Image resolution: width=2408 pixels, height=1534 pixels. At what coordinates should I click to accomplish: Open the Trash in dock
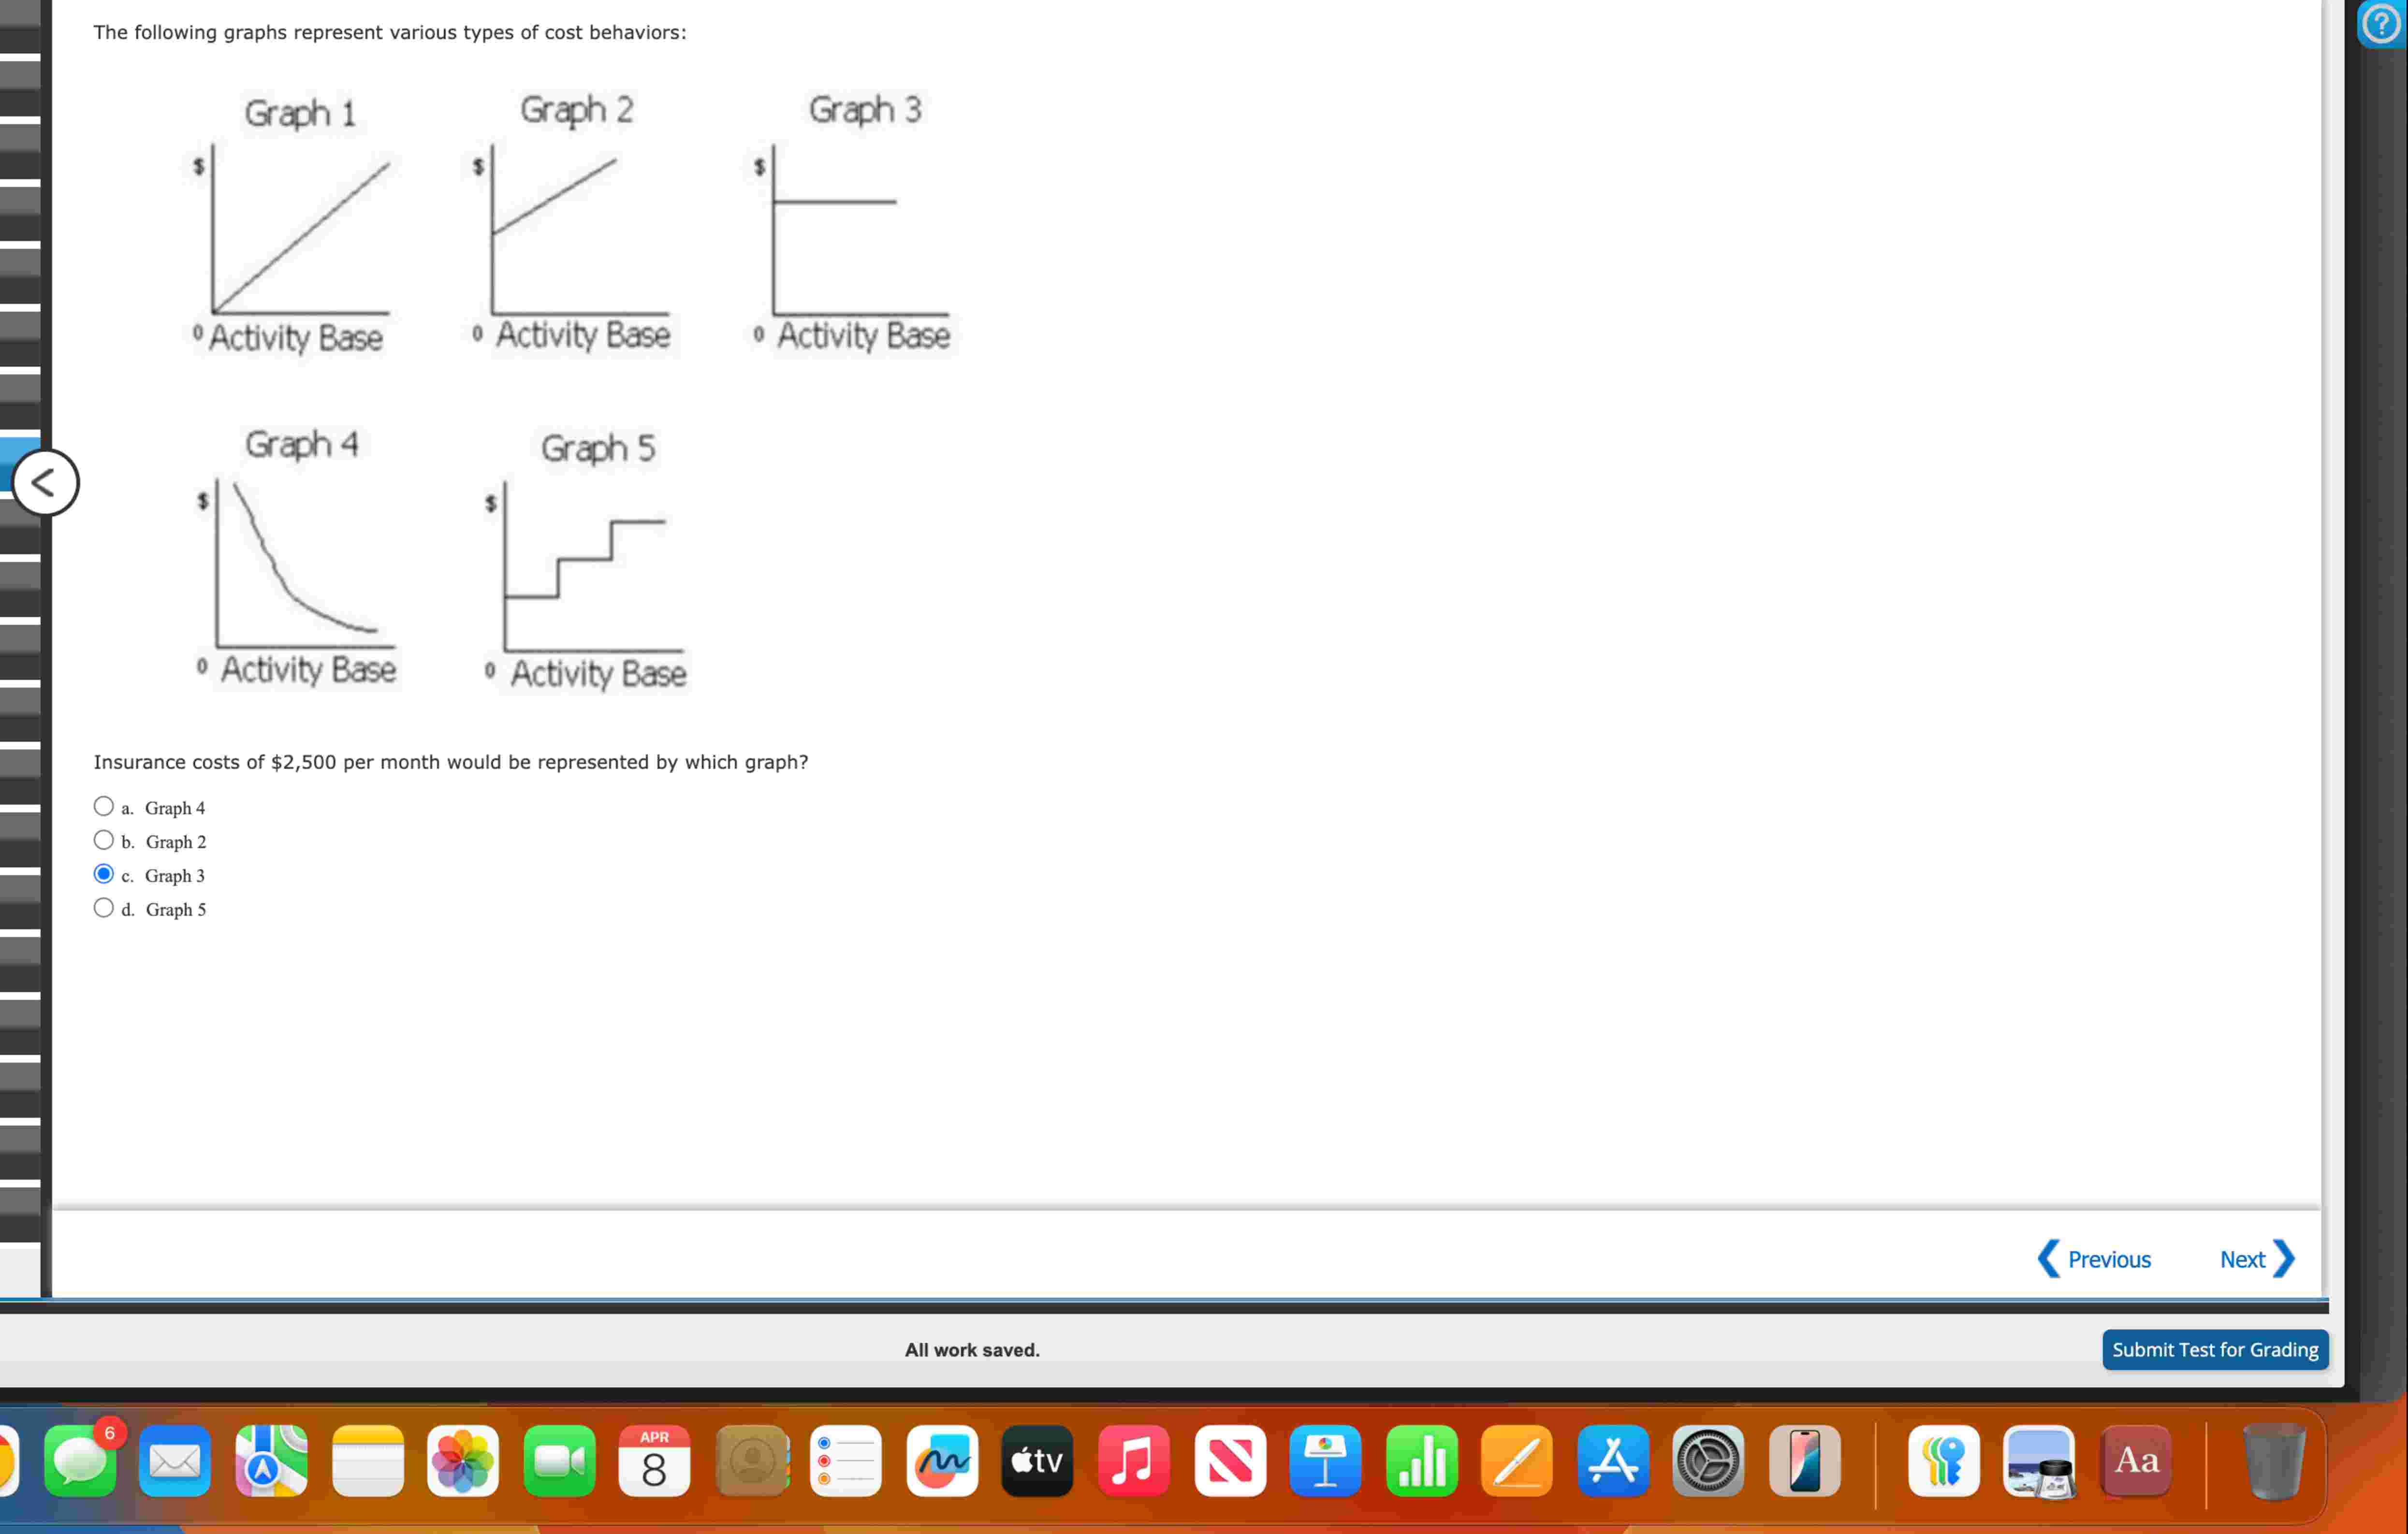(2274, 1461)
